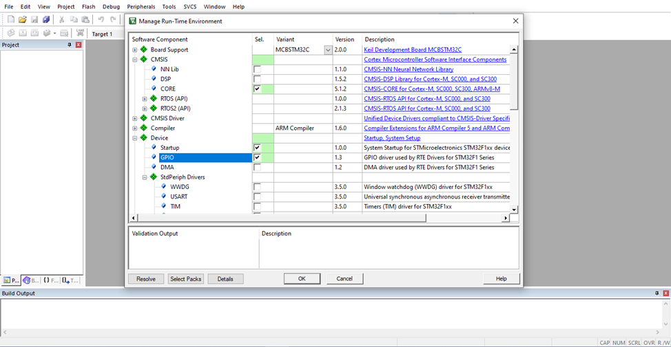Click the Batch Build icon
Image resolution: width=671 pixels, height=347 pixels.
tap(47, 33)
